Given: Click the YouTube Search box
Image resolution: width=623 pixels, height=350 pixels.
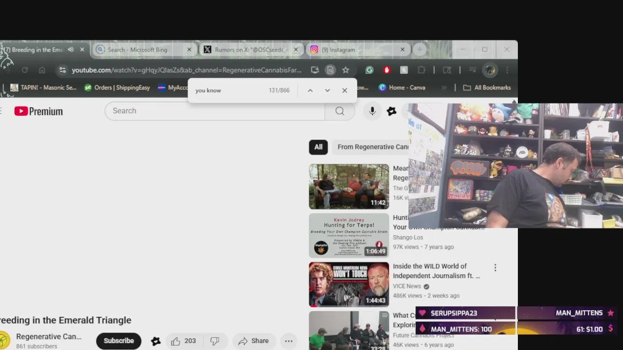Looking at the screenshot, I should (x=215, y=111).
